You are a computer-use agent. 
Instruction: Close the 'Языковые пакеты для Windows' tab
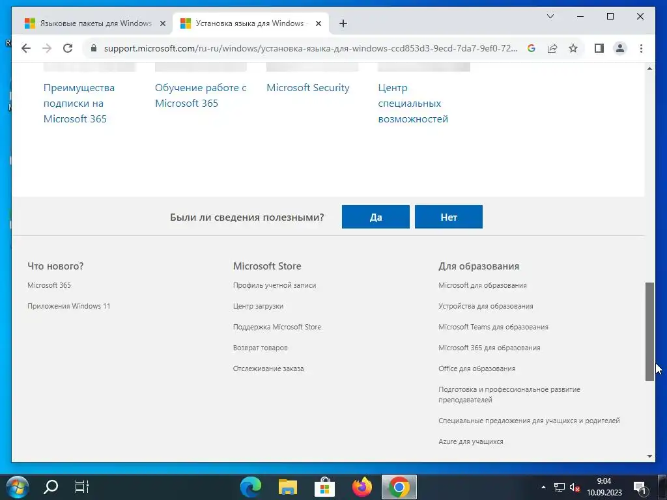point(162,23)
